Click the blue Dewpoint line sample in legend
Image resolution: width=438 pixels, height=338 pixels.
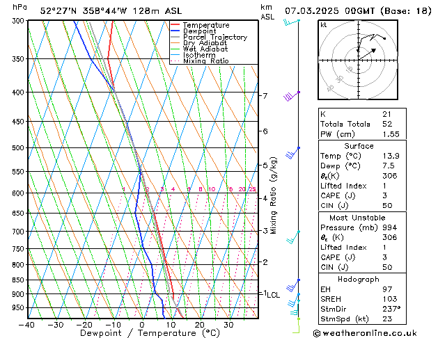(x=175, y=31)
